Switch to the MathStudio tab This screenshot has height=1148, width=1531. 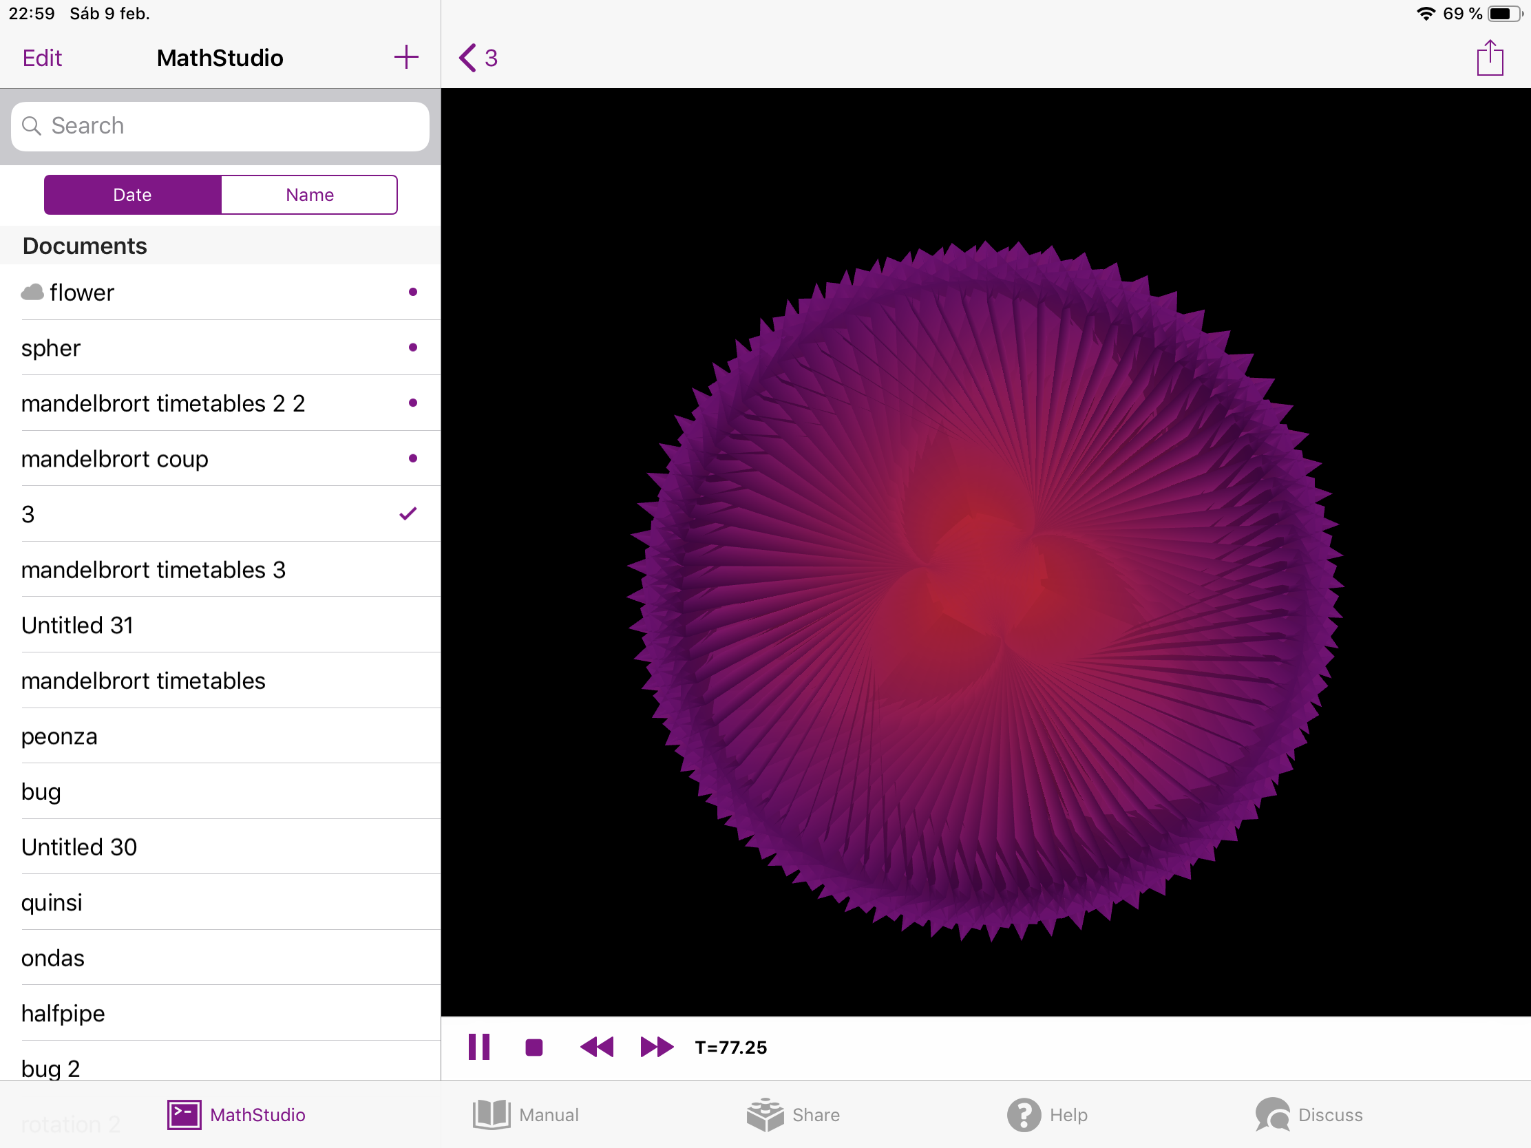click(x=236, y=1115)
